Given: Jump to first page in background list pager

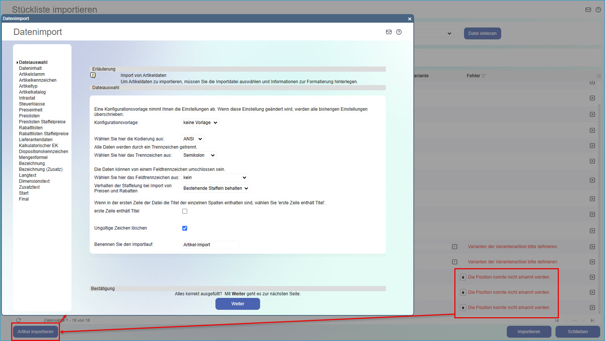Looking at the screenshot, I should click(x=557, y=321).
